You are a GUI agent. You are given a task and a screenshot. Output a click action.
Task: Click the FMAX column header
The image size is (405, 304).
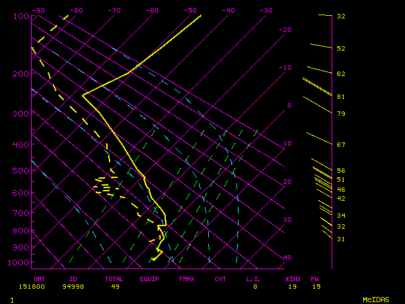click(187, 279)
